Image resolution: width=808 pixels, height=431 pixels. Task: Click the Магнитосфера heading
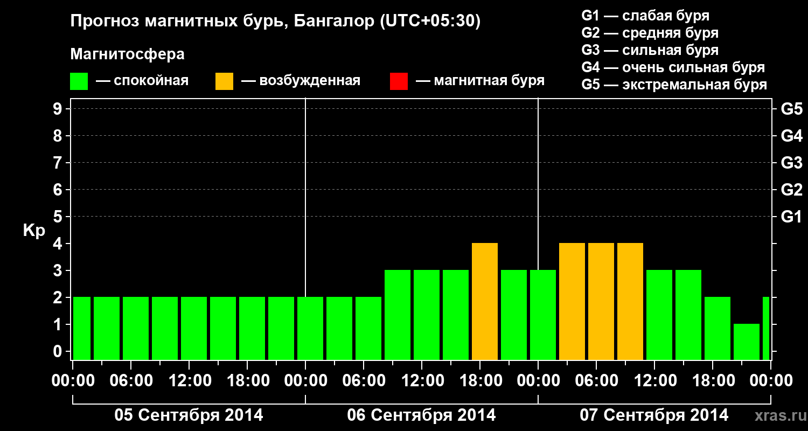pyautogui.click(x=128, y=54)
